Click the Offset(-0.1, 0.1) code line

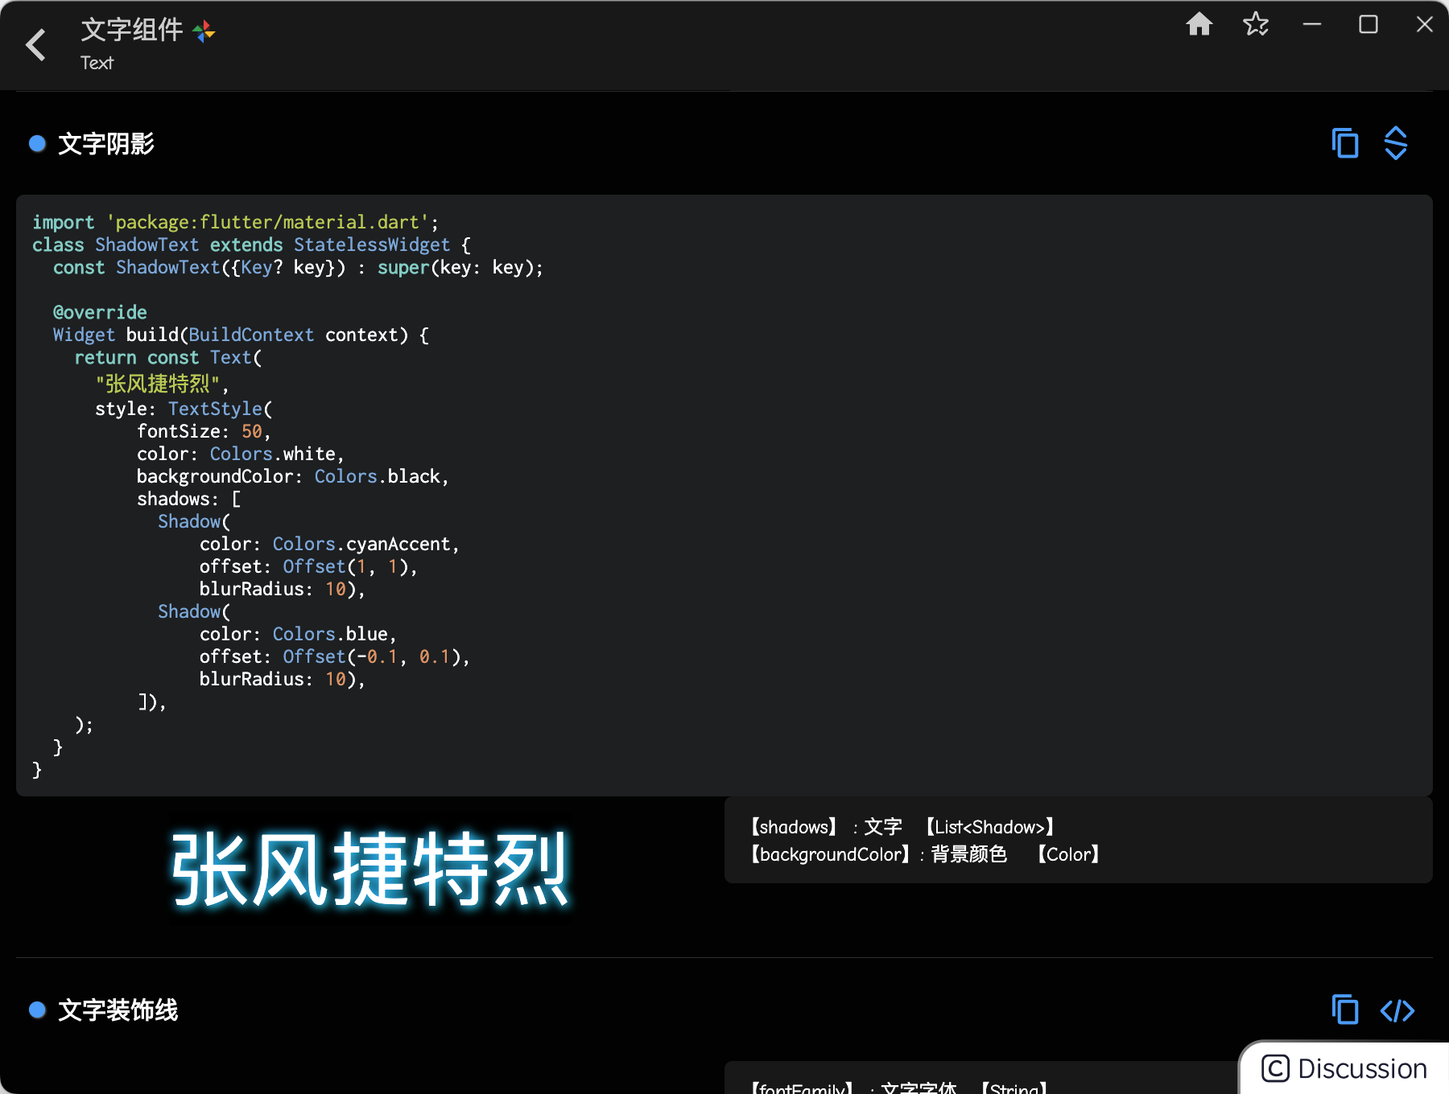(334, 656)
